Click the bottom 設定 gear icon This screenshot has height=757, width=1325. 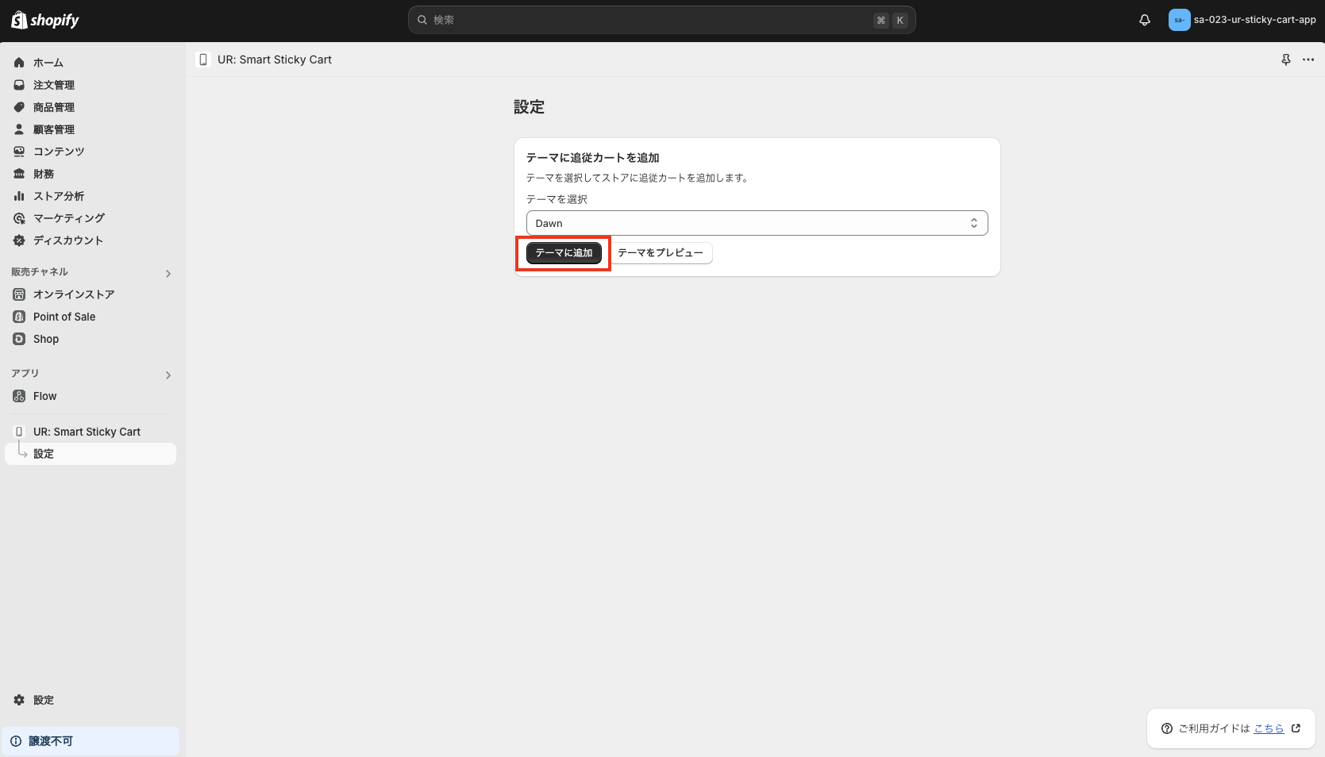coord(19,700)
